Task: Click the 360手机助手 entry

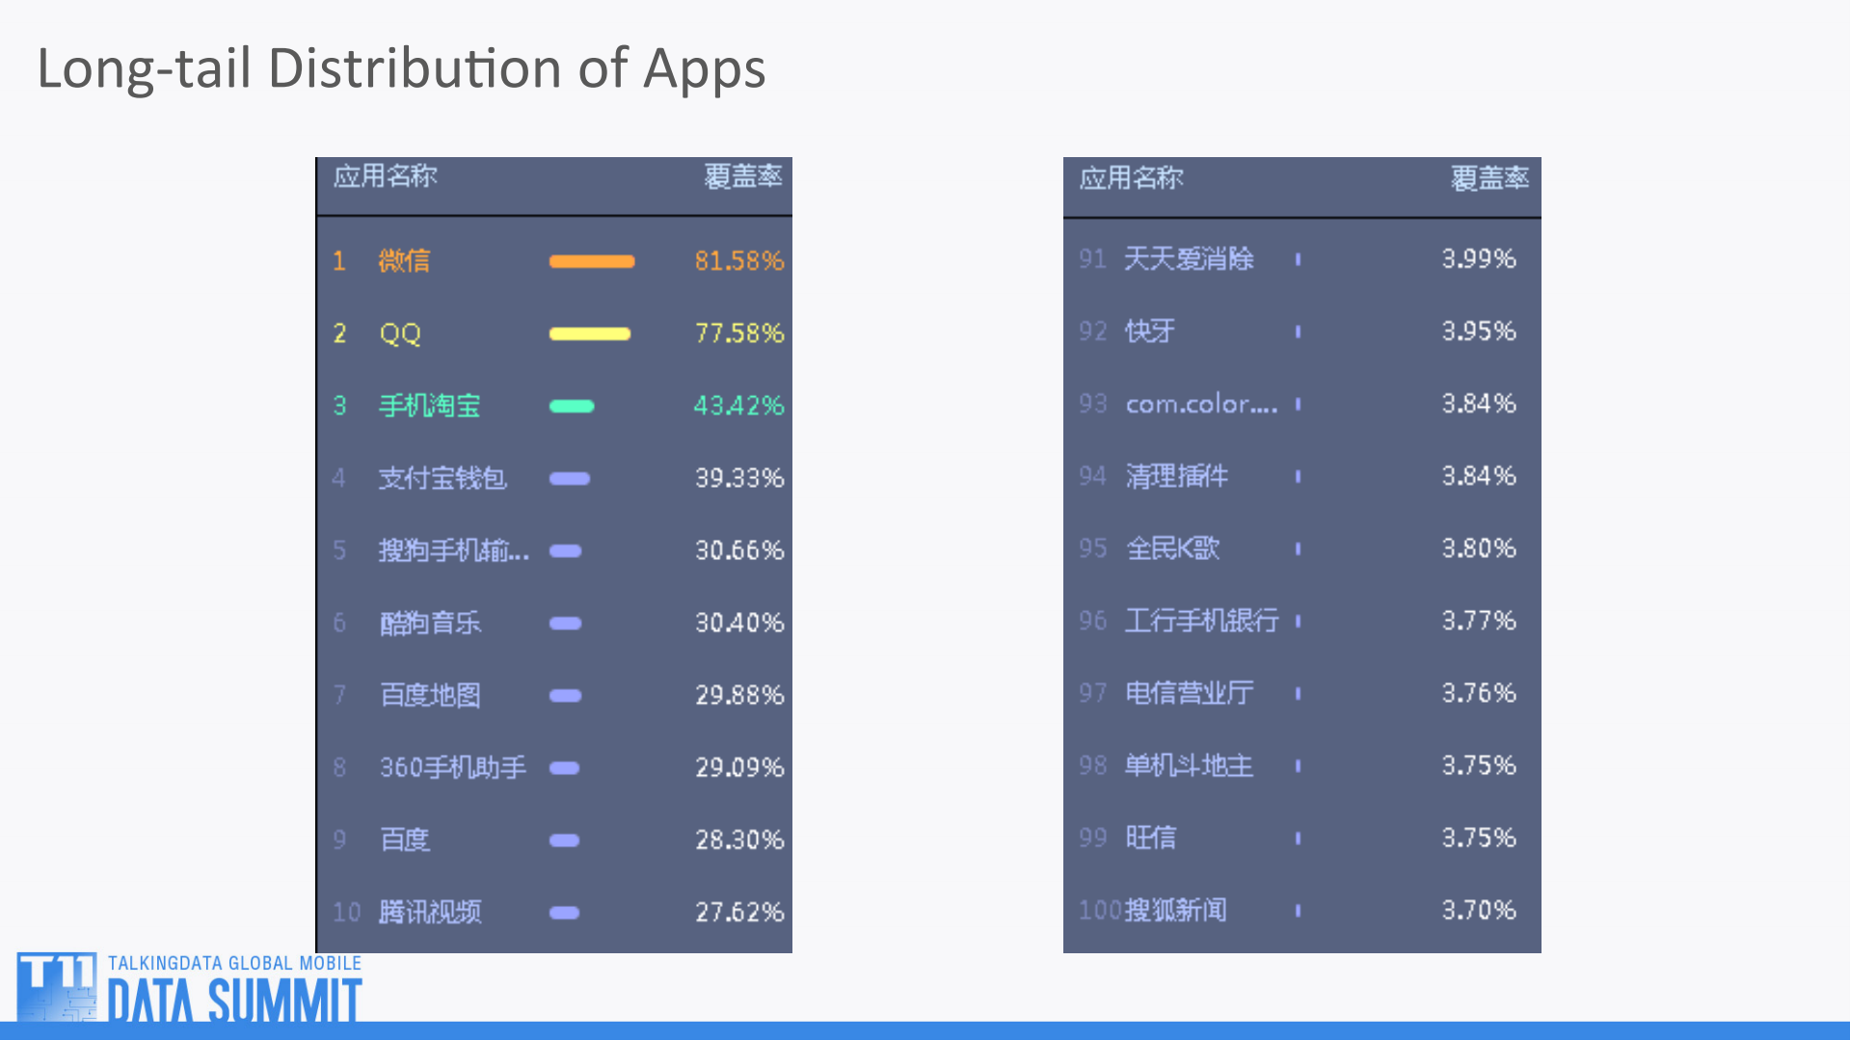Action: coord(451,767)
